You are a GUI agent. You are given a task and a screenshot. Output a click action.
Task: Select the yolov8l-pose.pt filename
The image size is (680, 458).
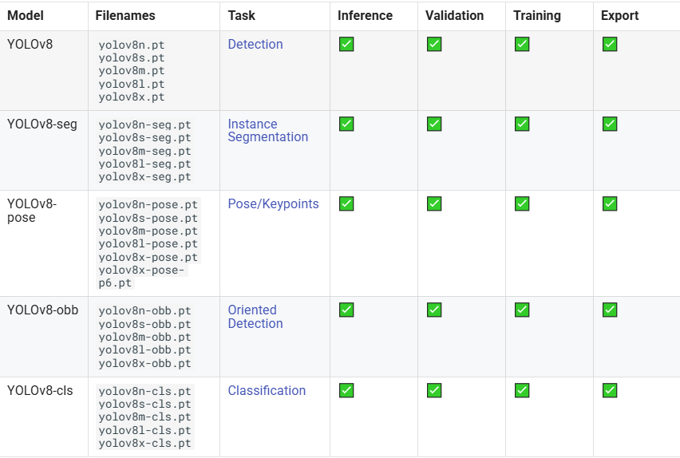pos(148,244)
